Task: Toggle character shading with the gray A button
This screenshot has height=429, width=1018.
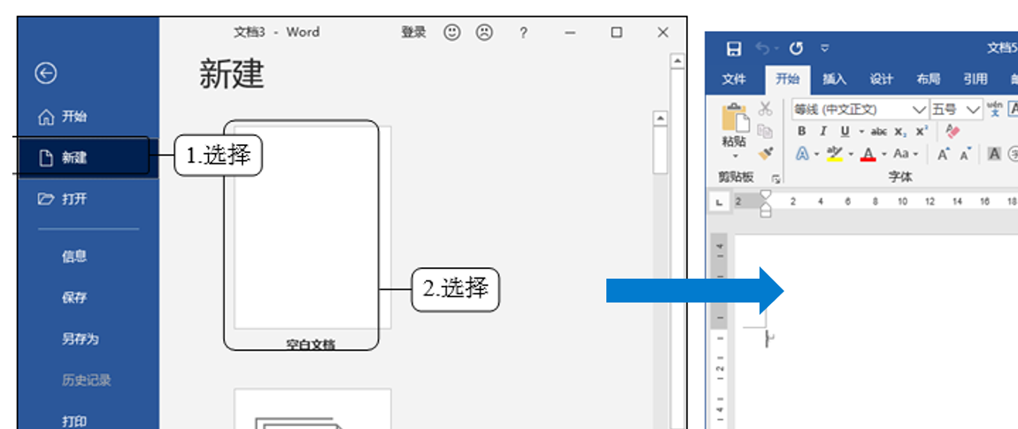Action: [994, 154]
